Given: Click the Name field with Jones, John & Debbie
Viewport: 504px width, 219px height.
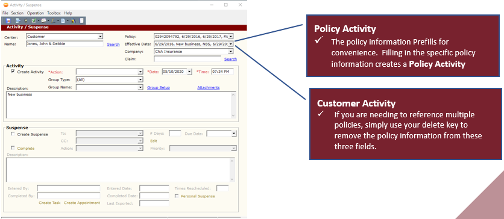Looking at the screenshot, I should click(65, 44).
